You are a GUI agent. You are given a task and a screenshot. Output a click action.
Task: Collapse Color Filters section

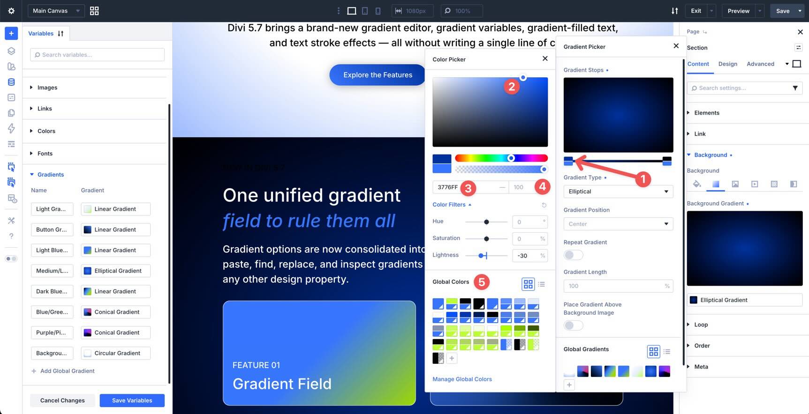coord(452,205)
